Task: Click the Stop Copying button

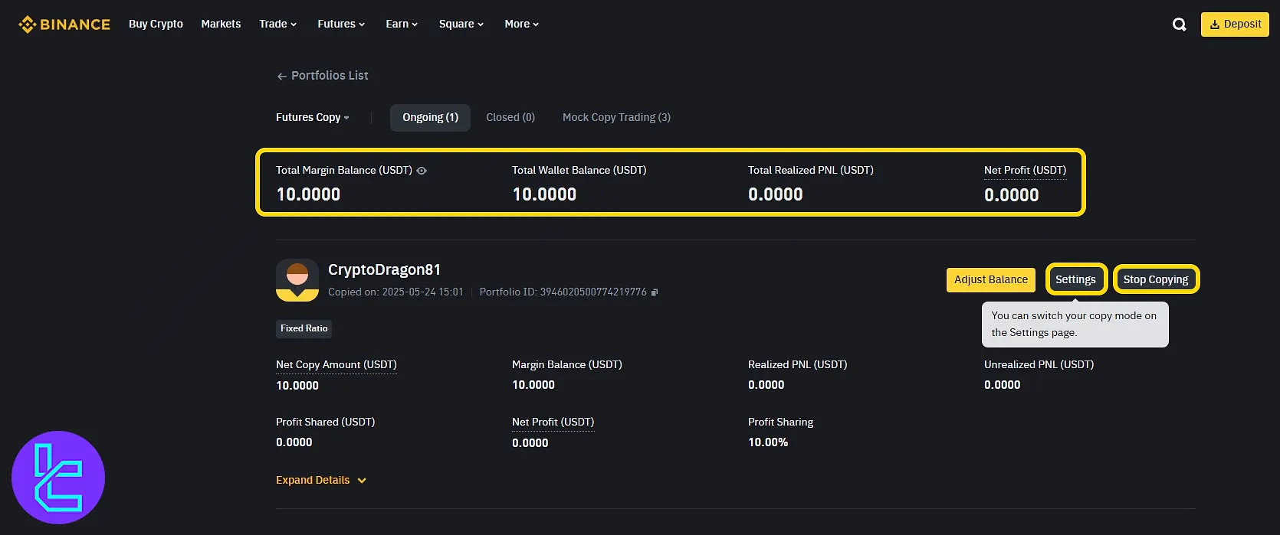Action: point(1156,280)
